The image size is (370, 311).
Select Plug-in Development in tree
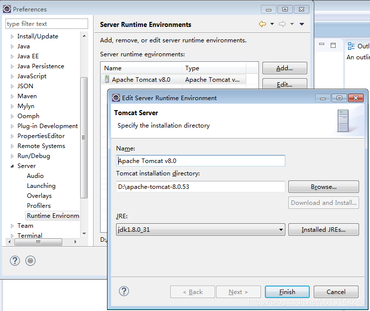point(47,126)
